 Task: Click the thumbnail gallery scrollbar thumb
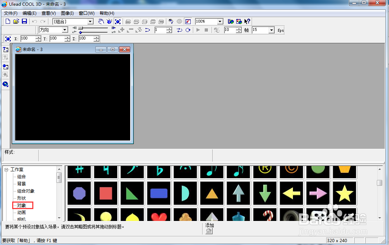379,182
